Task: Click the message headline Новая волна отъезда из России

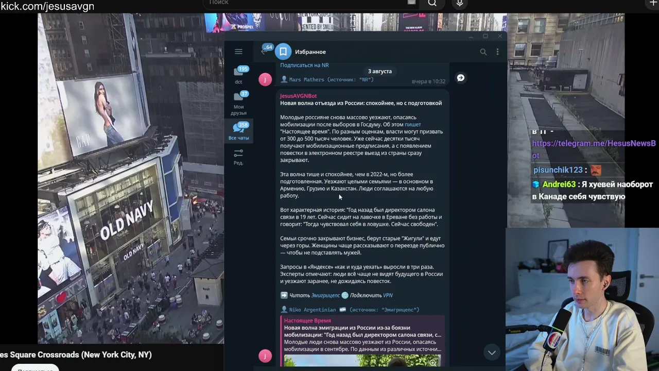Action: [x=361, y=103]
